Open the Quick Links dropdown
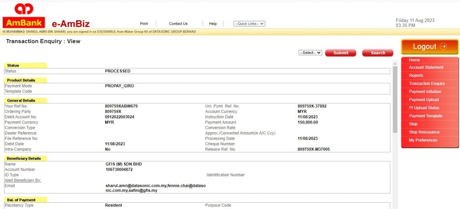This screenshot has height=209, width=460. pyautogui.click(x=249, y=23)
